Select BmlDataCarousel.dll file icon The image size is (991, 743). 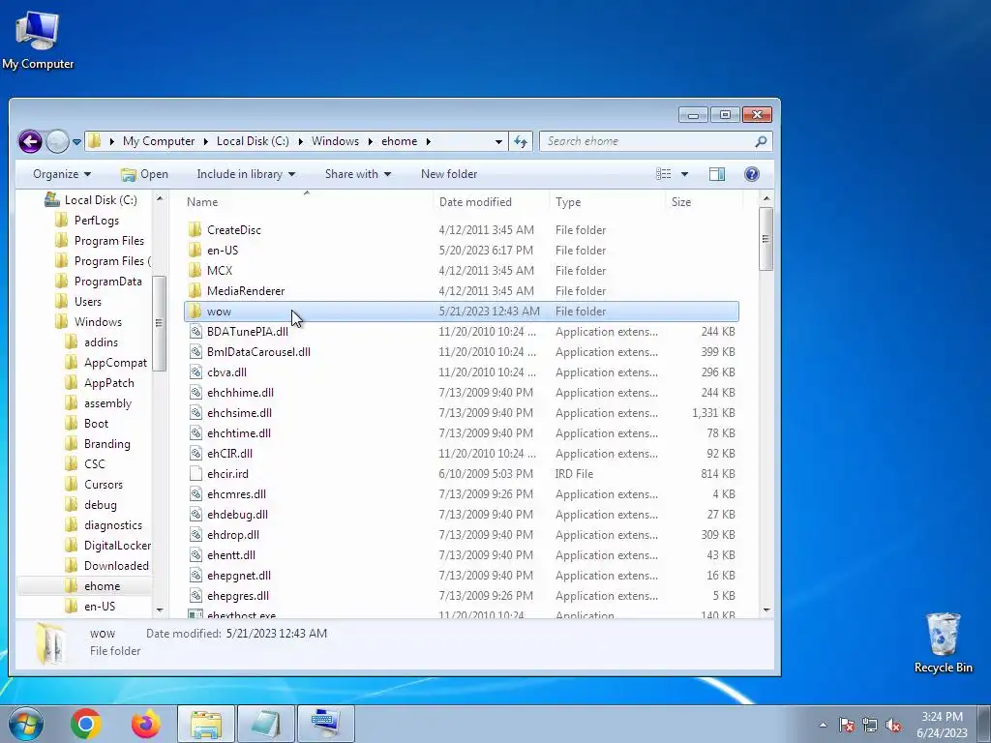195,352
